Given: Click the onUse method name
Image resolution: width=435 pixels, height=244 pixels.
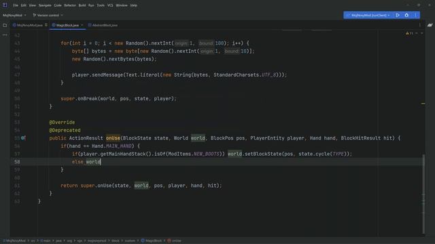Looking at the screenshot, I should click(x=113, y=138).
